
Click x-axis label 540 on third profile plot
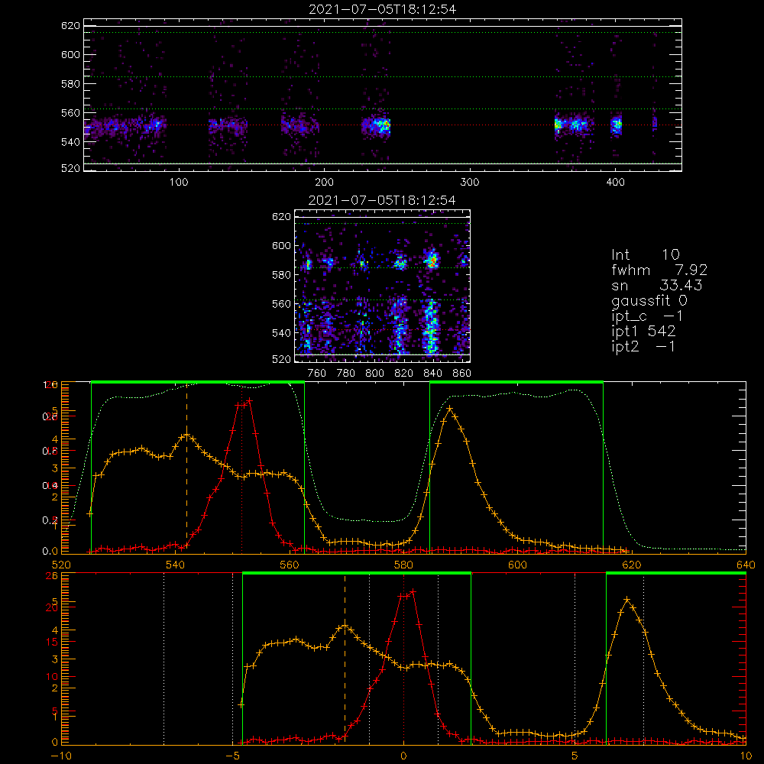coord(176,565)
